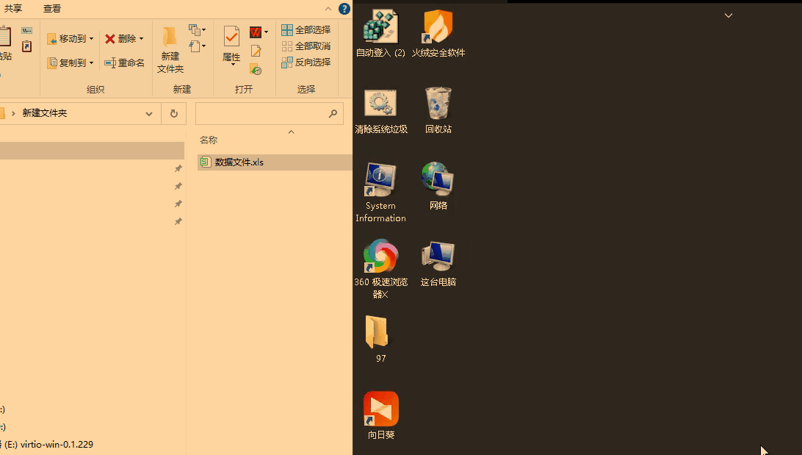The image size is (802, 455).
Task: Click the 新建文件夹 new folder ribbon icon
Action: pos(170,49)
